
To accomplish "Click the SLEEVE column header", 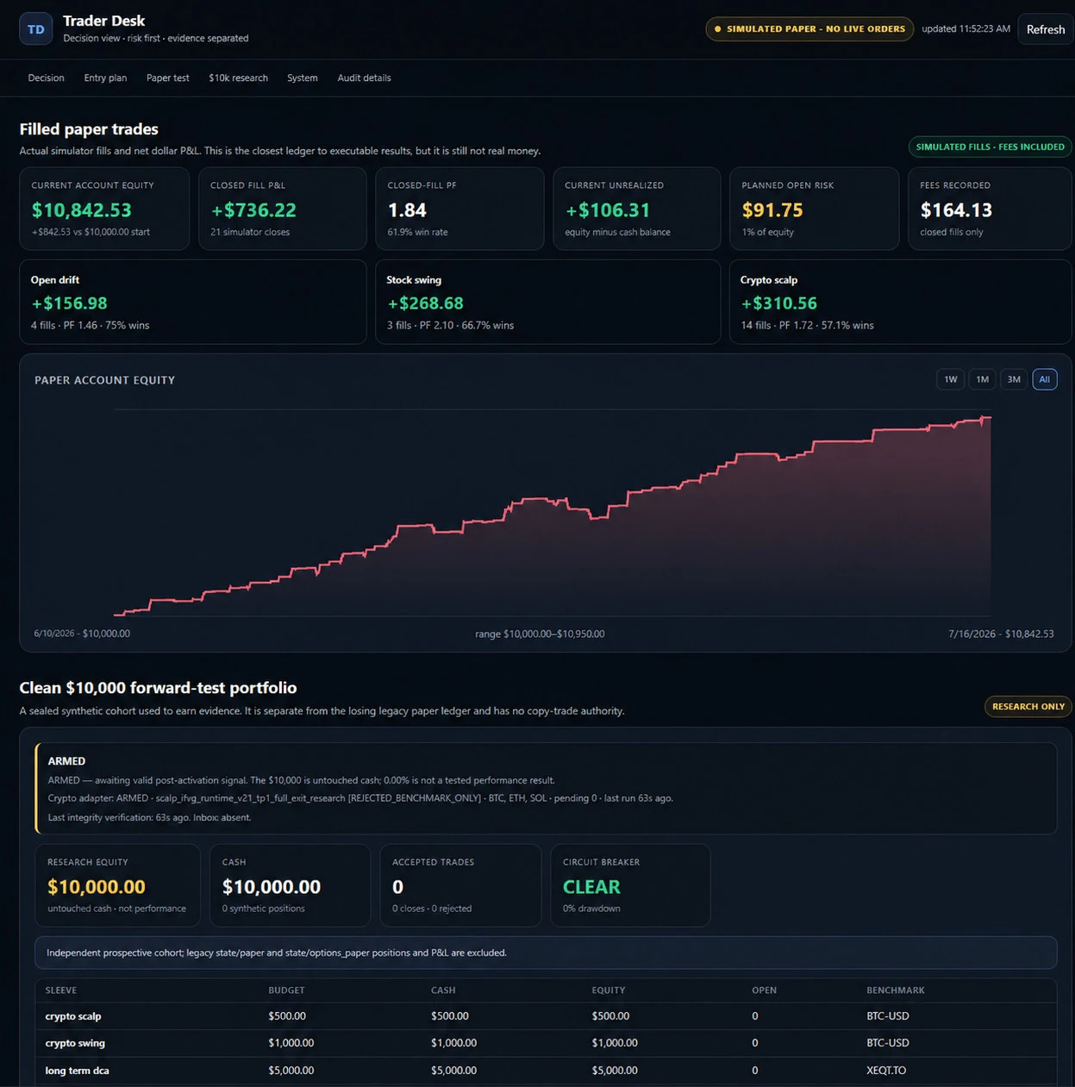I will click(60, 990).
